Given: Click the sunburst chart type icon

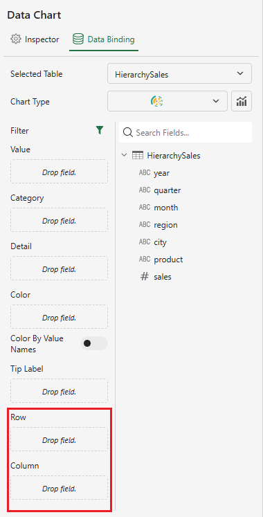Looking at the screenshot, I should [x=157, y=101].
